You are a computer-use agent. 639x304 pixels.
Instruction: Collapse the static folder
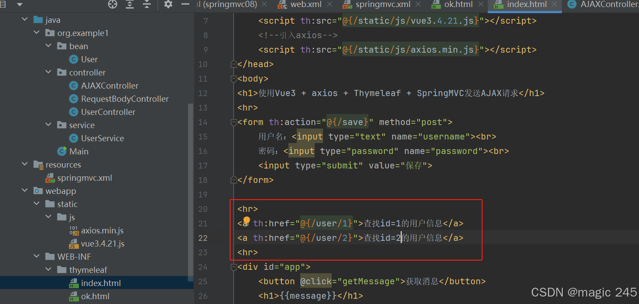coord(36,204)
